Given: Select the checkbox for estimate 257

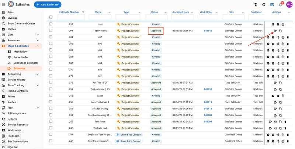Looking at the screenshot, I should [51, 89].
